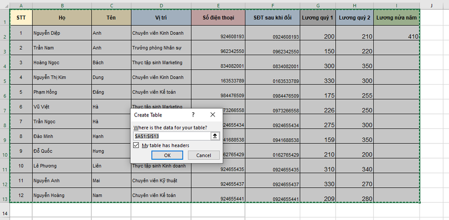Viewport: 449px width, 220px height.
Task: Select phone cell 0162765429
Action: tap(272, 151)
